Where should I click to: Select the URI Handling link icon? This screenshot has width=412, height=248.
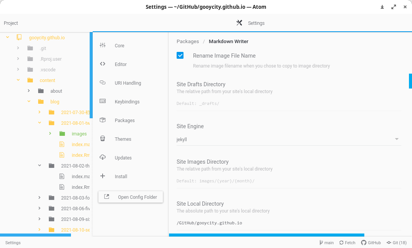(x=103, y=82)
